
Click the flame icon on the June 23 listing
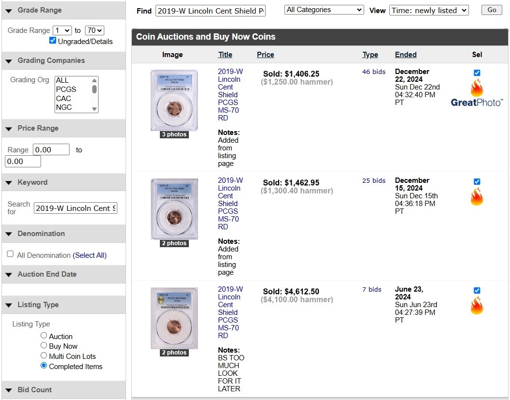[x=477, y=306]
